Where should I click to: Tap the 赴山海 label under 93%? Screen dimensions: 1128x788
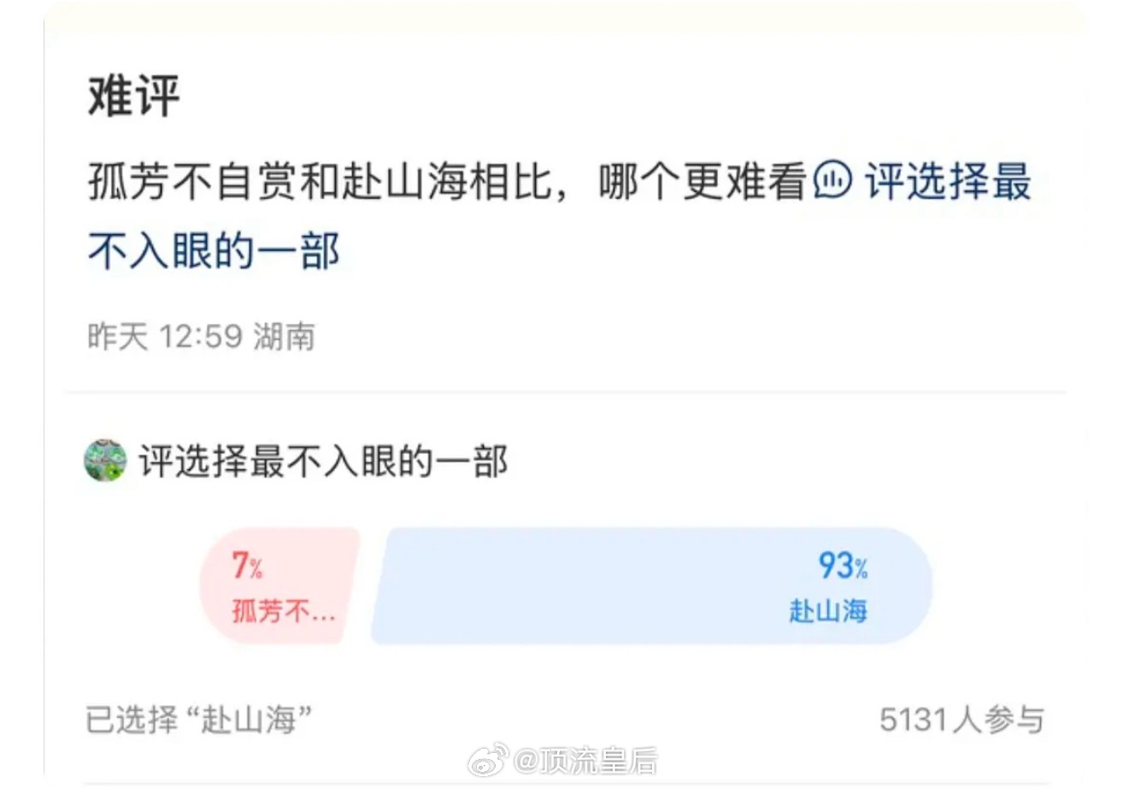pyautogui.click(x=828, y=610)
